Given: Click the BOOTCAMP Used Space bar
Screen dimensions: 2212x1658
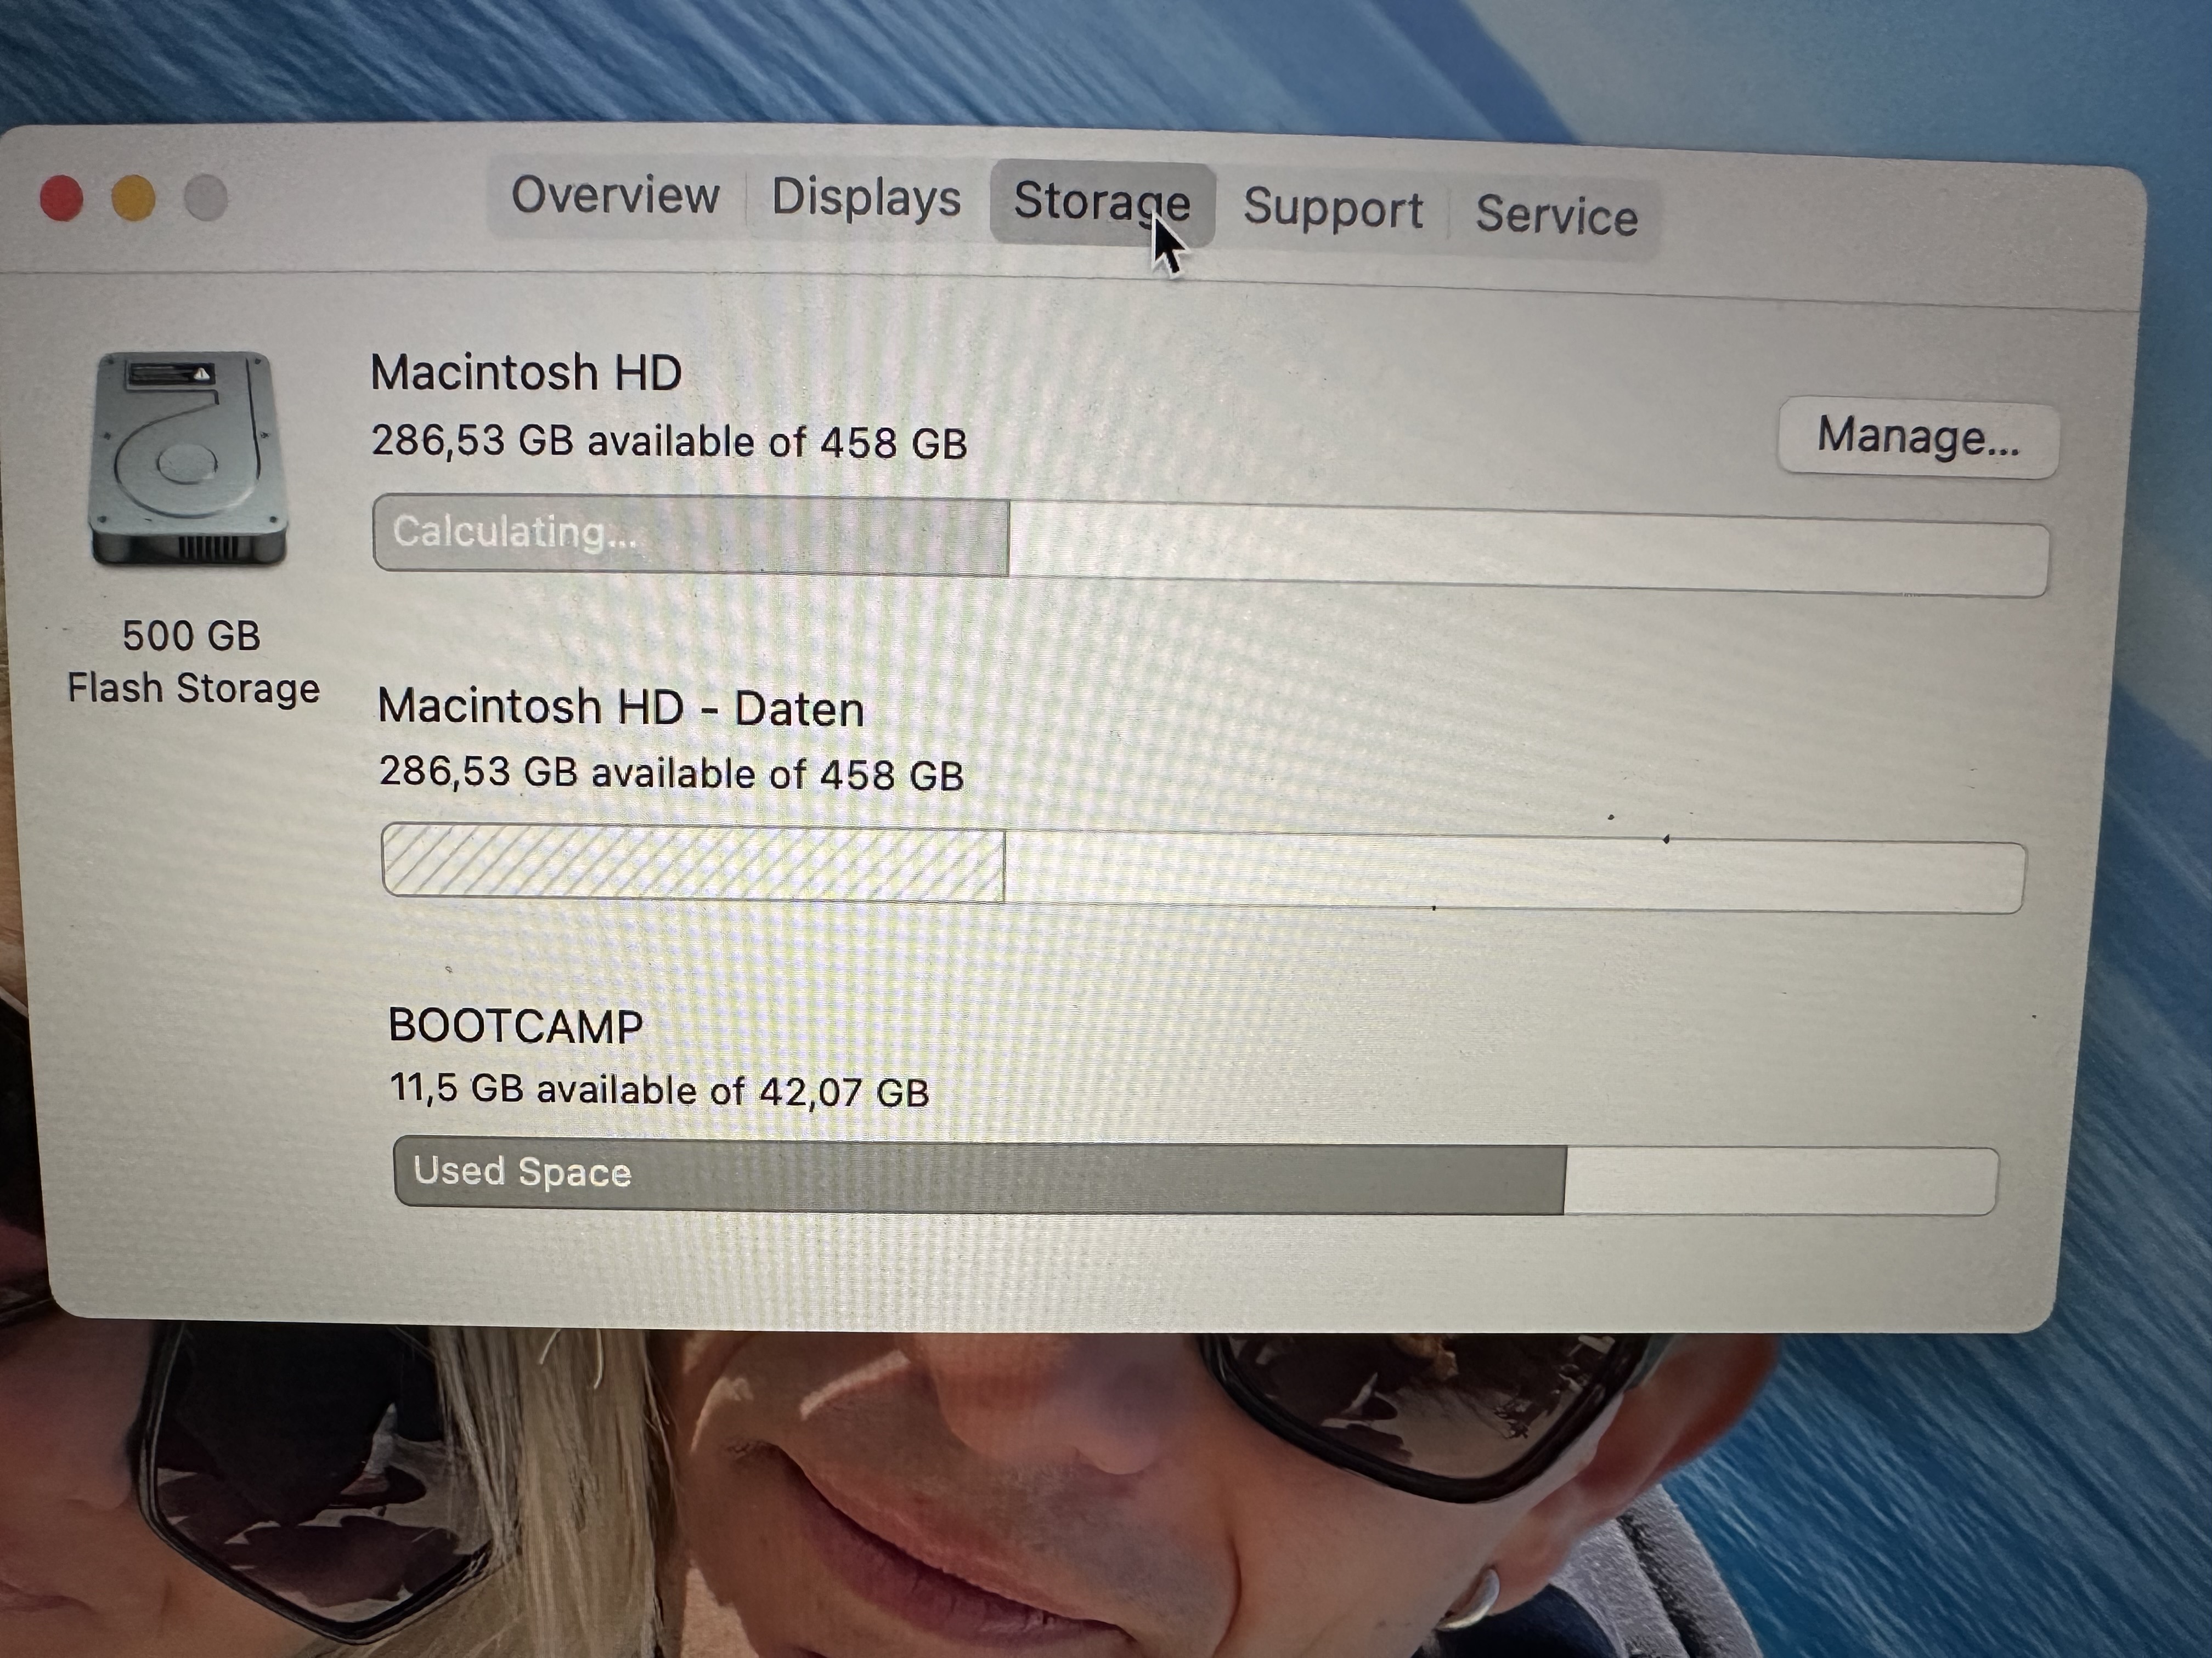Looking at the screenshot, I should 1196,1176.
